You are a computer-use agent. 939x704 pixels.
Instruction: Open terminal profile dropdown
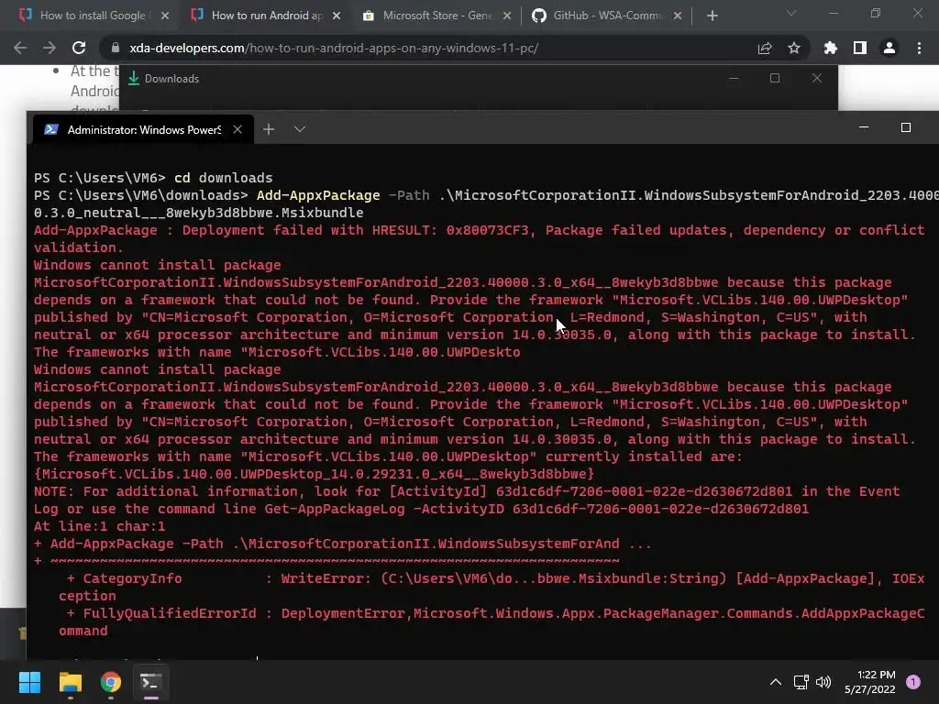tap(300, 129)
